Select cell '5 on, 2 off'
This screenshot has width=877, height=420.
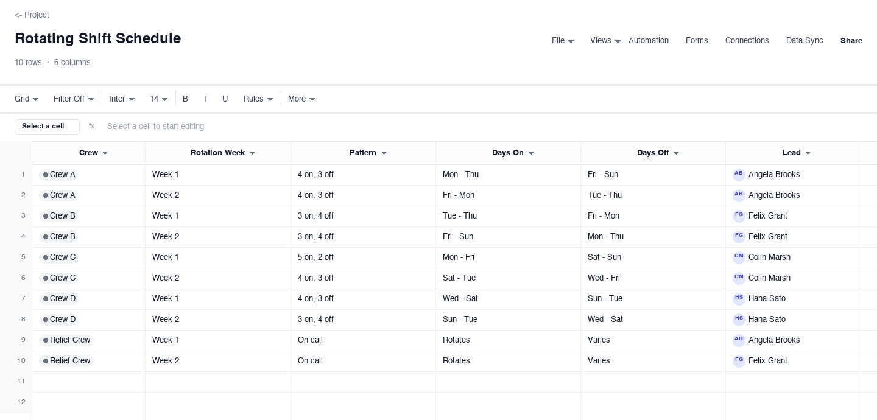pyautogui.click(x=363, y=257)
